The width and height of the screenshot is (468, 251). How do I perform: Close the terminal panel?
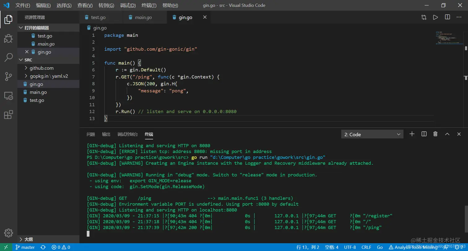(x=459, y=134)
